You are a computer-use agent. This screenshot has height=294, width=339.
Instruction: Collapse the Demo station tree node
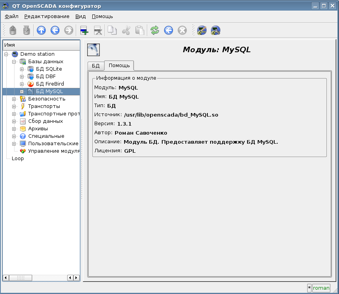(x=6, y=54)
